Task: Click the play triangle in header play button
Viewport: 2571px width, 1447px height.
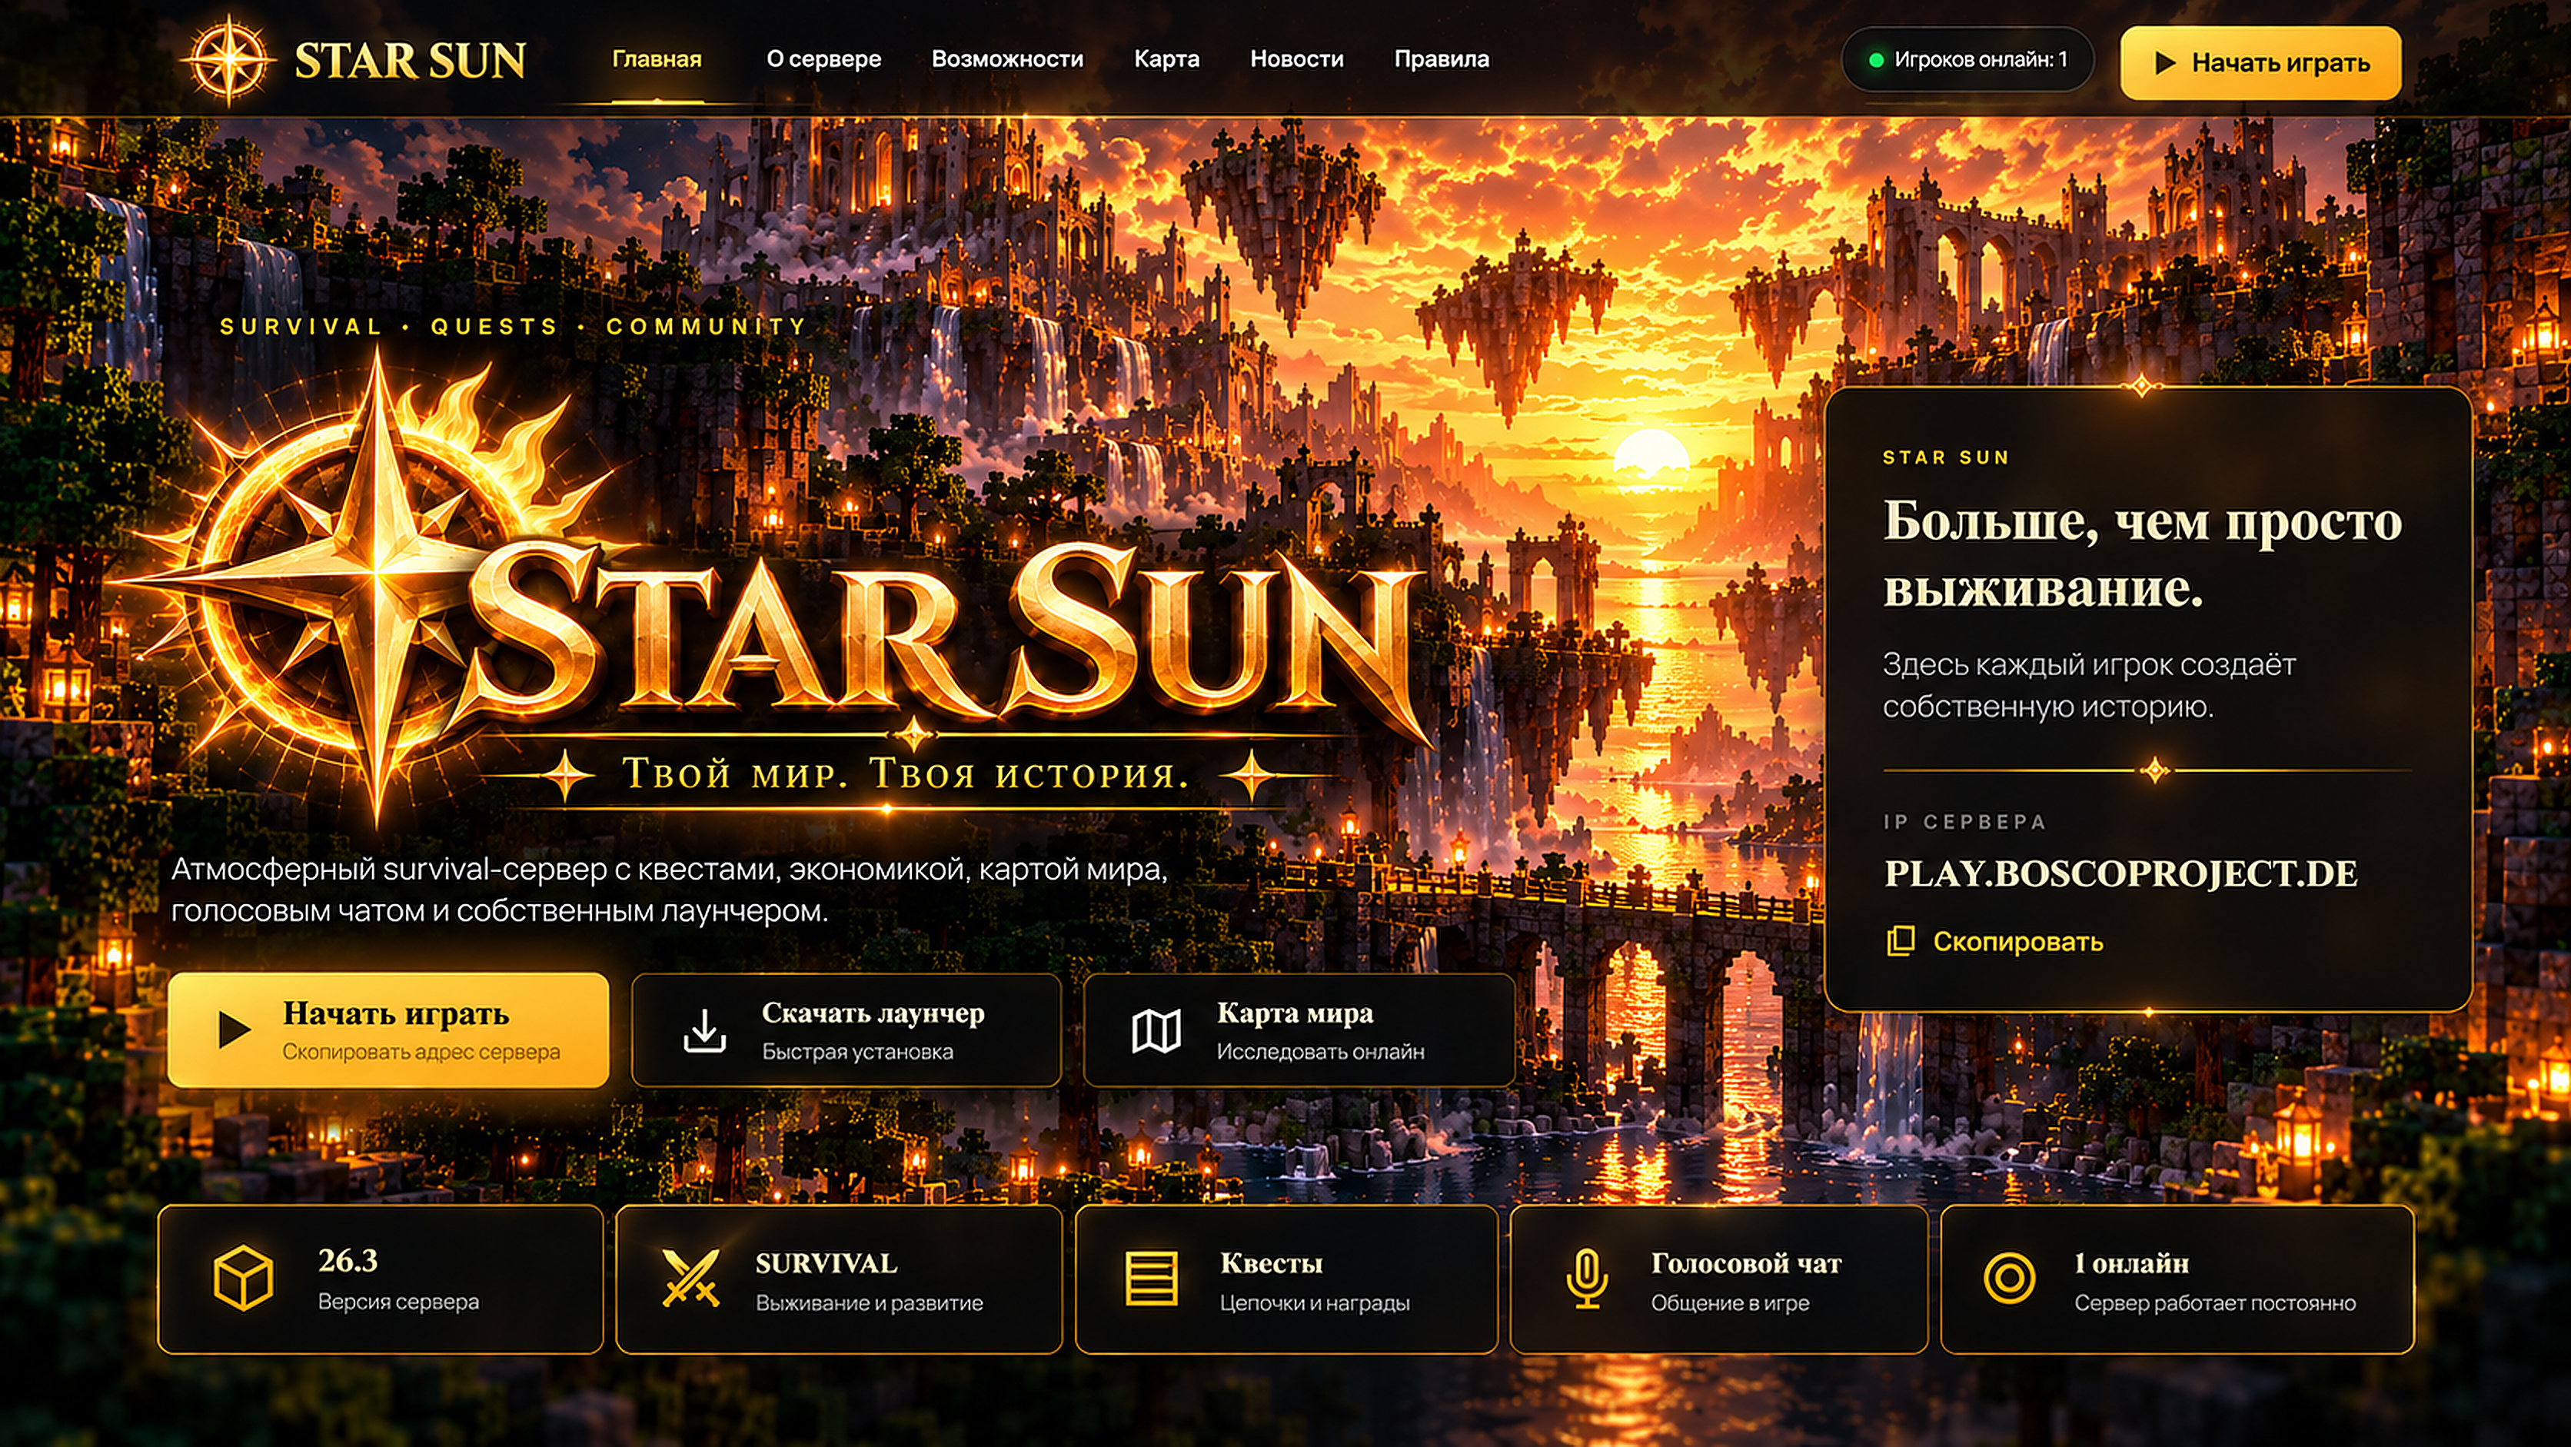Action: 2165,63
